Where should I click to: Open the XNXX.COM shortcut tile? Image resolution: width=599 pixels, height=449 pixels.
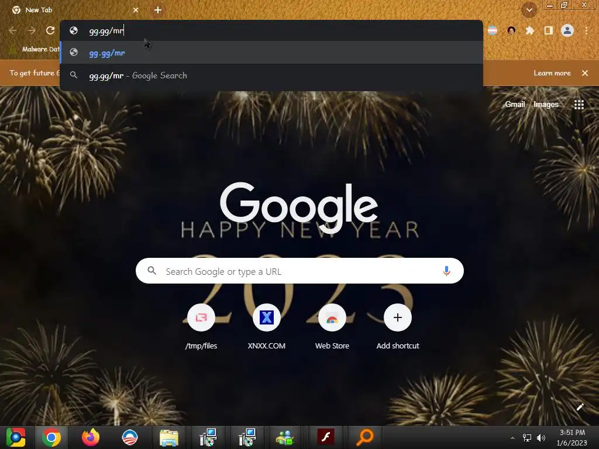coord(266,327)
